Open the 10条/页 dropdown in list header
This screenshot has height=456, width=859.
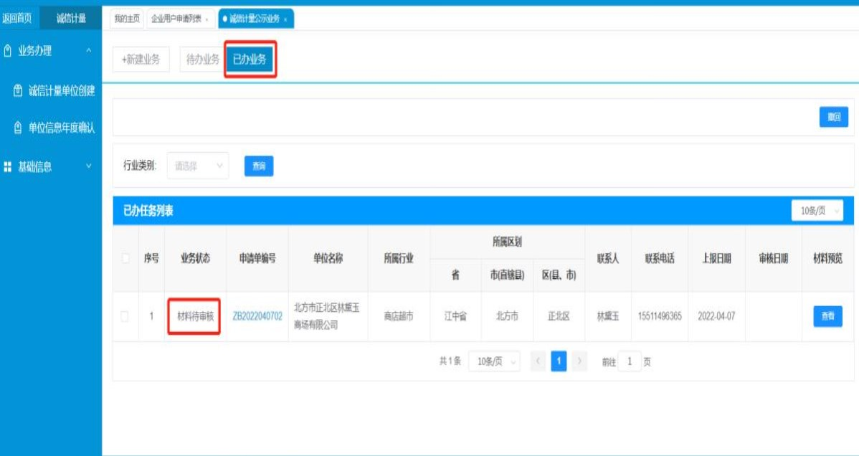click(x=817, y=211)
